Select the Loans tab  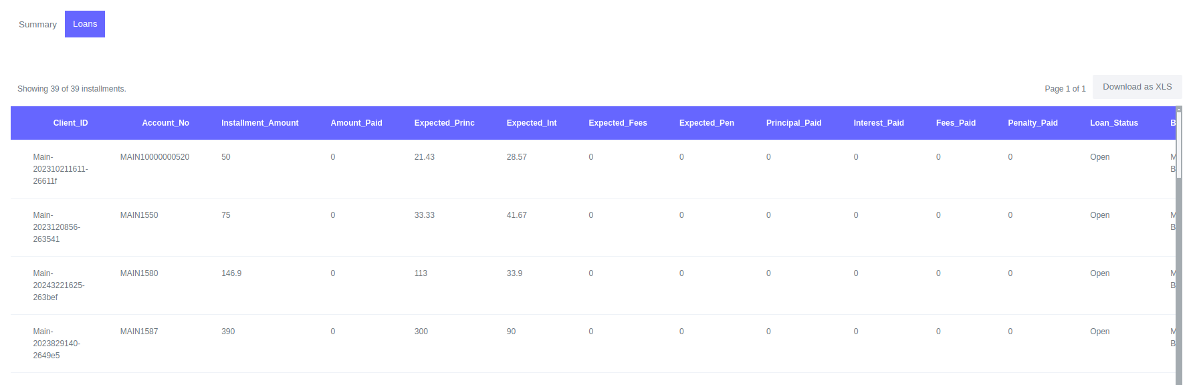85,24
